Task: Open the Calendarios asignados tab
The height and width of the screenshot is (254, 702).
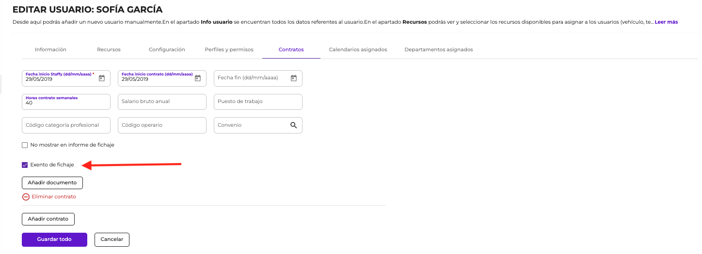Action: [x=358, y=50]
